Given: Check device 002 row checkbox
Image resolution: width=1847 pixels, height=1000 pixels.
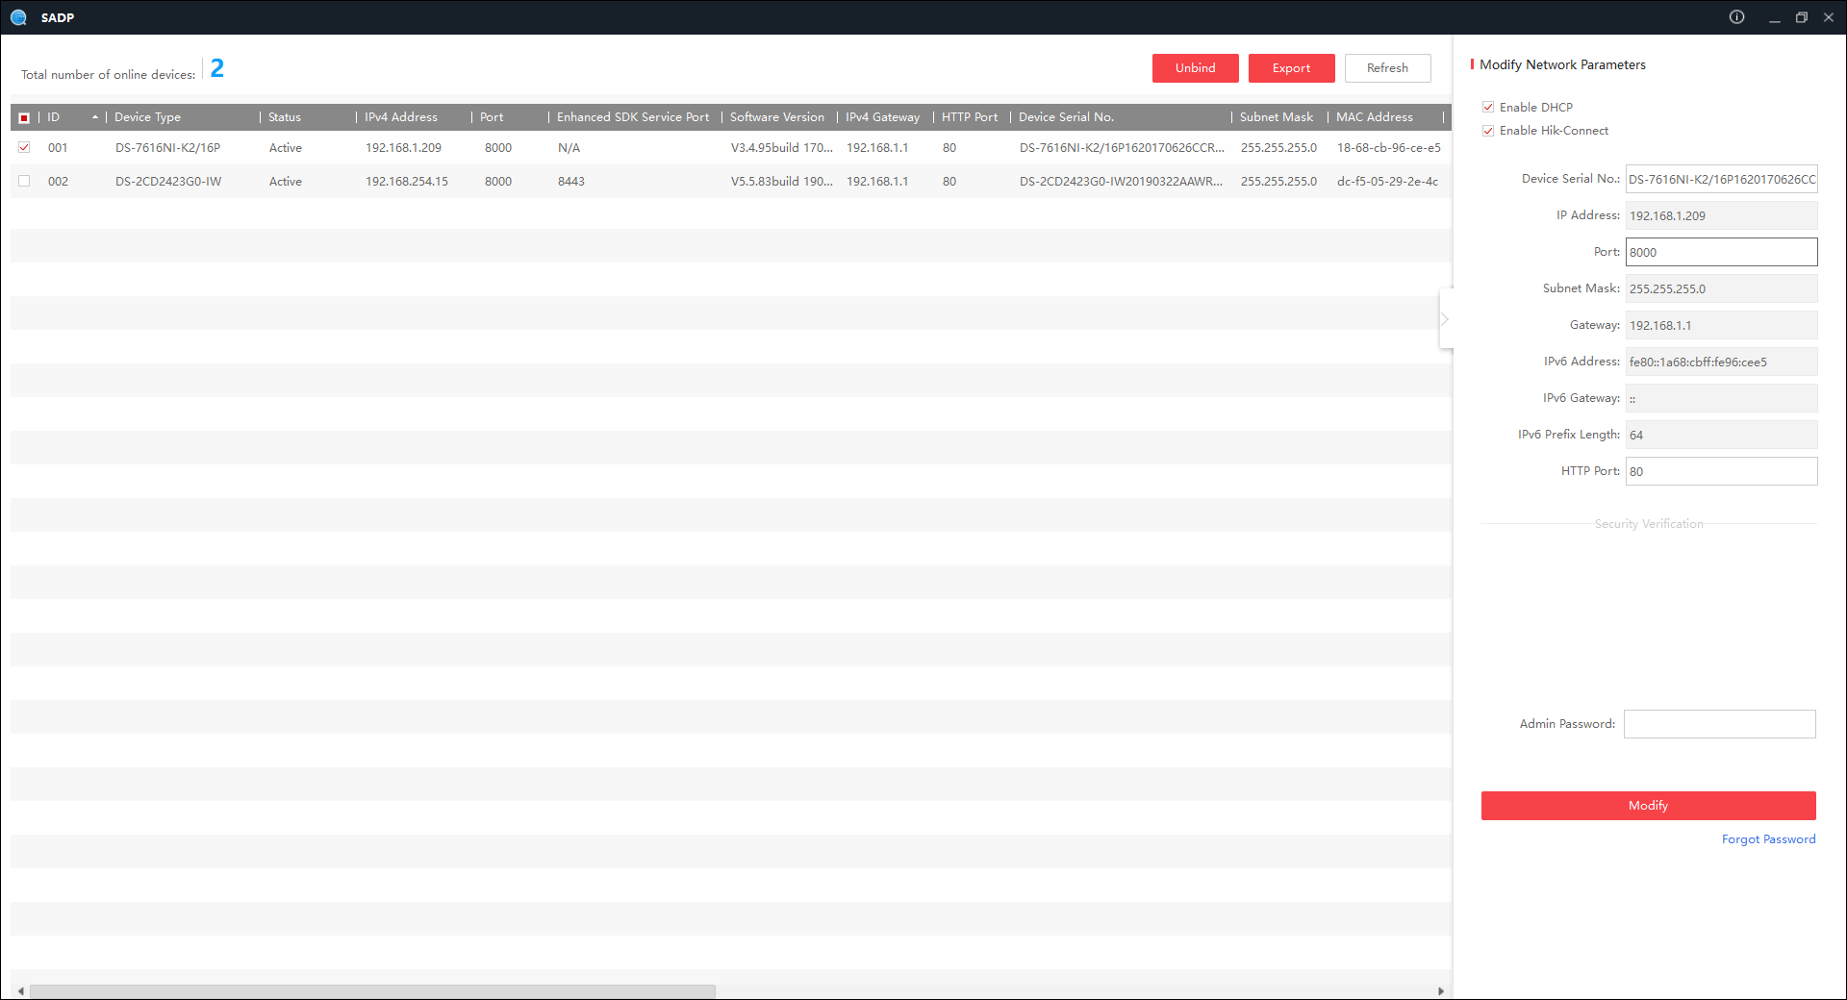Looking at the screenshot, I should (24, 182).
